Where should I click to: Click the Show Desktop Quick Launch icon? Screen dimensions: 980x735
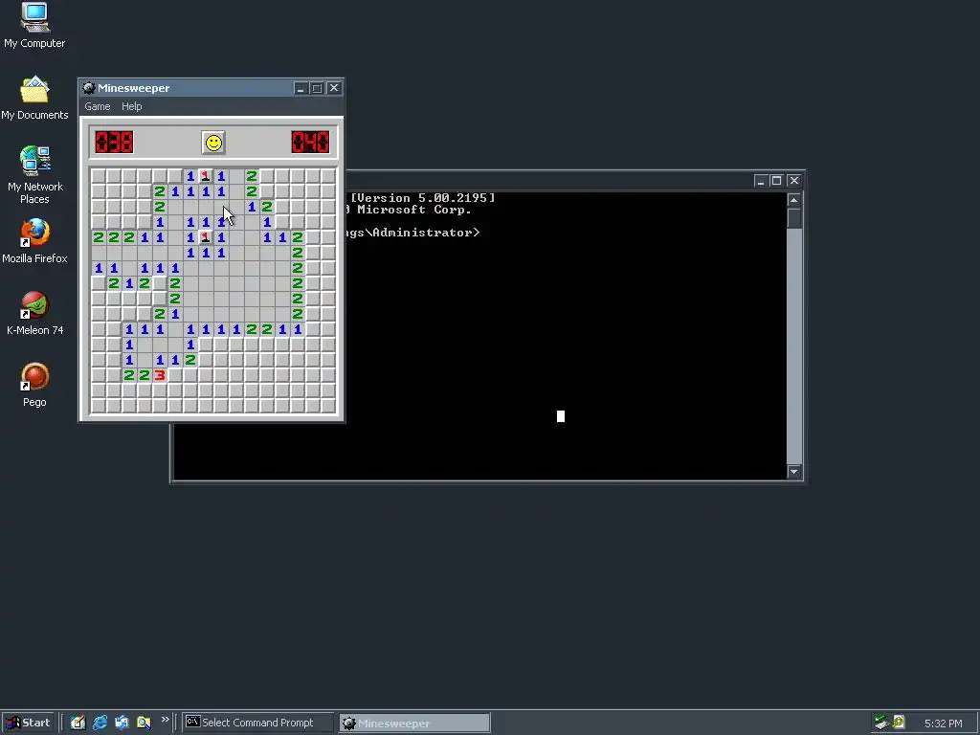(x=78, y=723)
